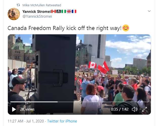The height and width of the screenshot is (126, 163).
Task: Click the Twitter for iPhone link
Action: 62,121
